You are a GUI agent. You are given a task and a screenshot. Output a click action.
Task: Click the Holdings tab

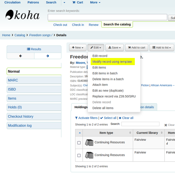[81, 107]
